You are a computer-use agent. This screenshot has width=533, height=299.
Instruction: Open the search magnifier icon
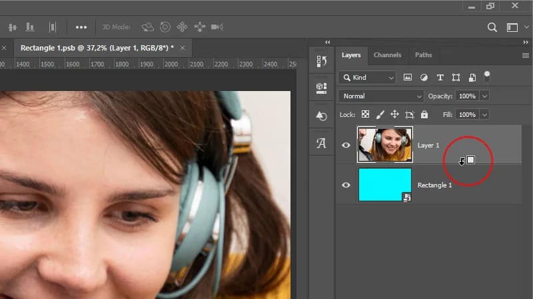point(492,27)
